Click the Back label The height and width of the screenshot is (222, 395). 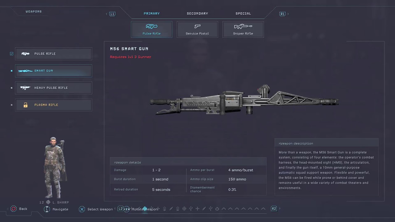tap(23, 209)
